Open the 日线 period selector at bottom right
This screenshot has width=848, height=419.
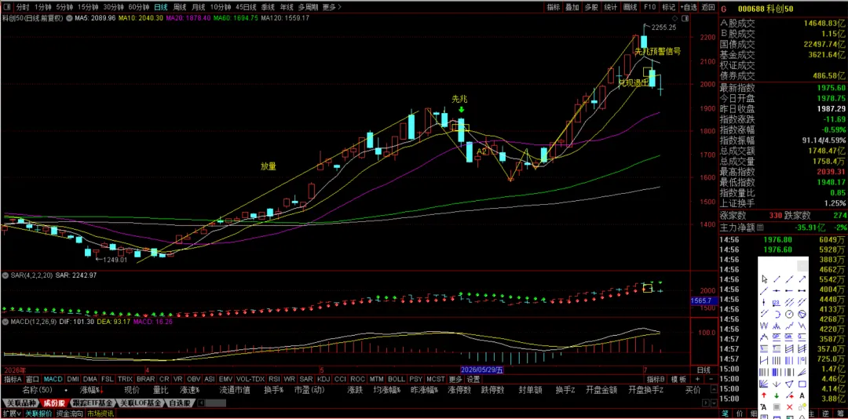click(x=704, y=370)
